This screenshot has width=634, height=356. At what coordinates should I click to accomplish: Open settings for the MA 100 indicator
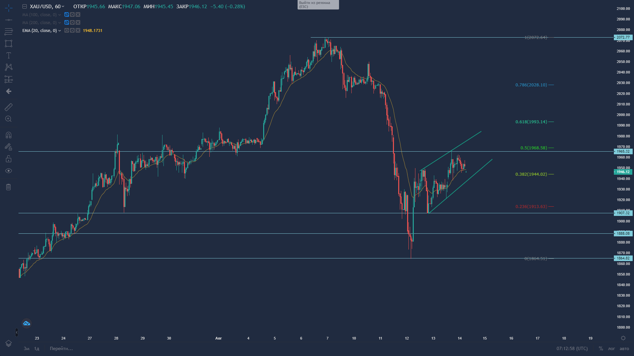(72, 15)
